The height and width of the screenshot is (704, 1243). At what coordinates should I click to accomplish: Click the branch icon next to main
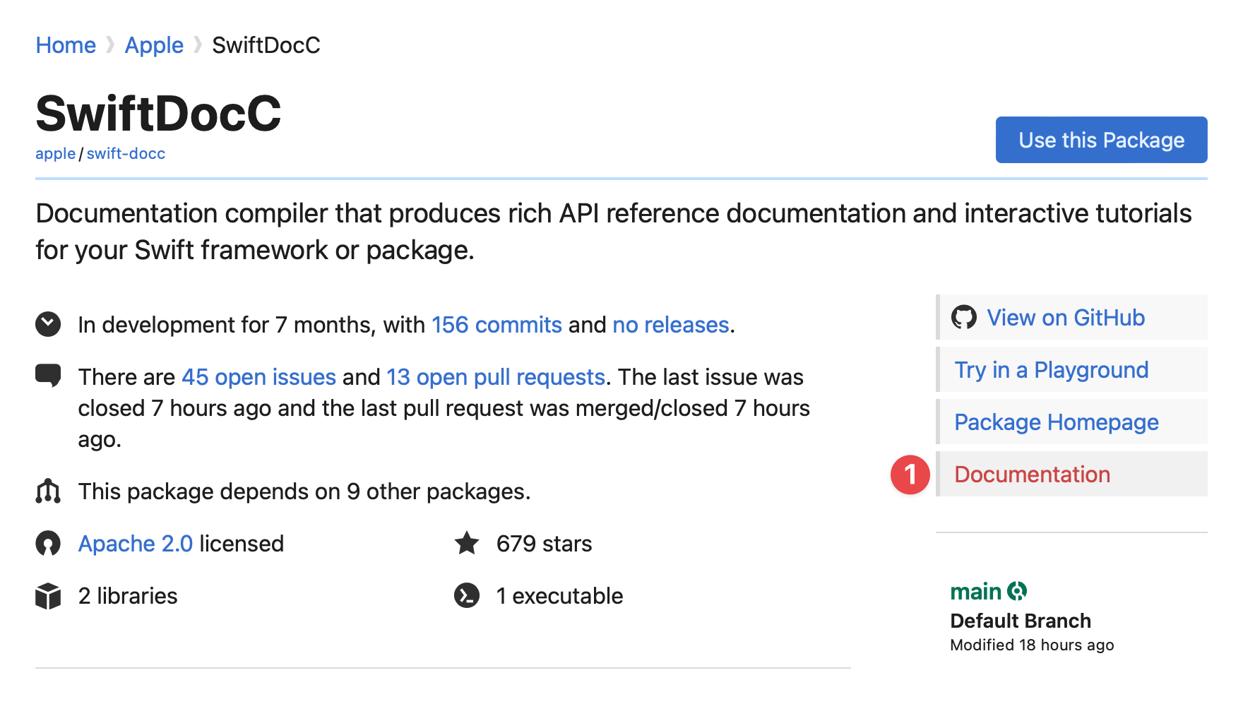(x=1017, y=591)
